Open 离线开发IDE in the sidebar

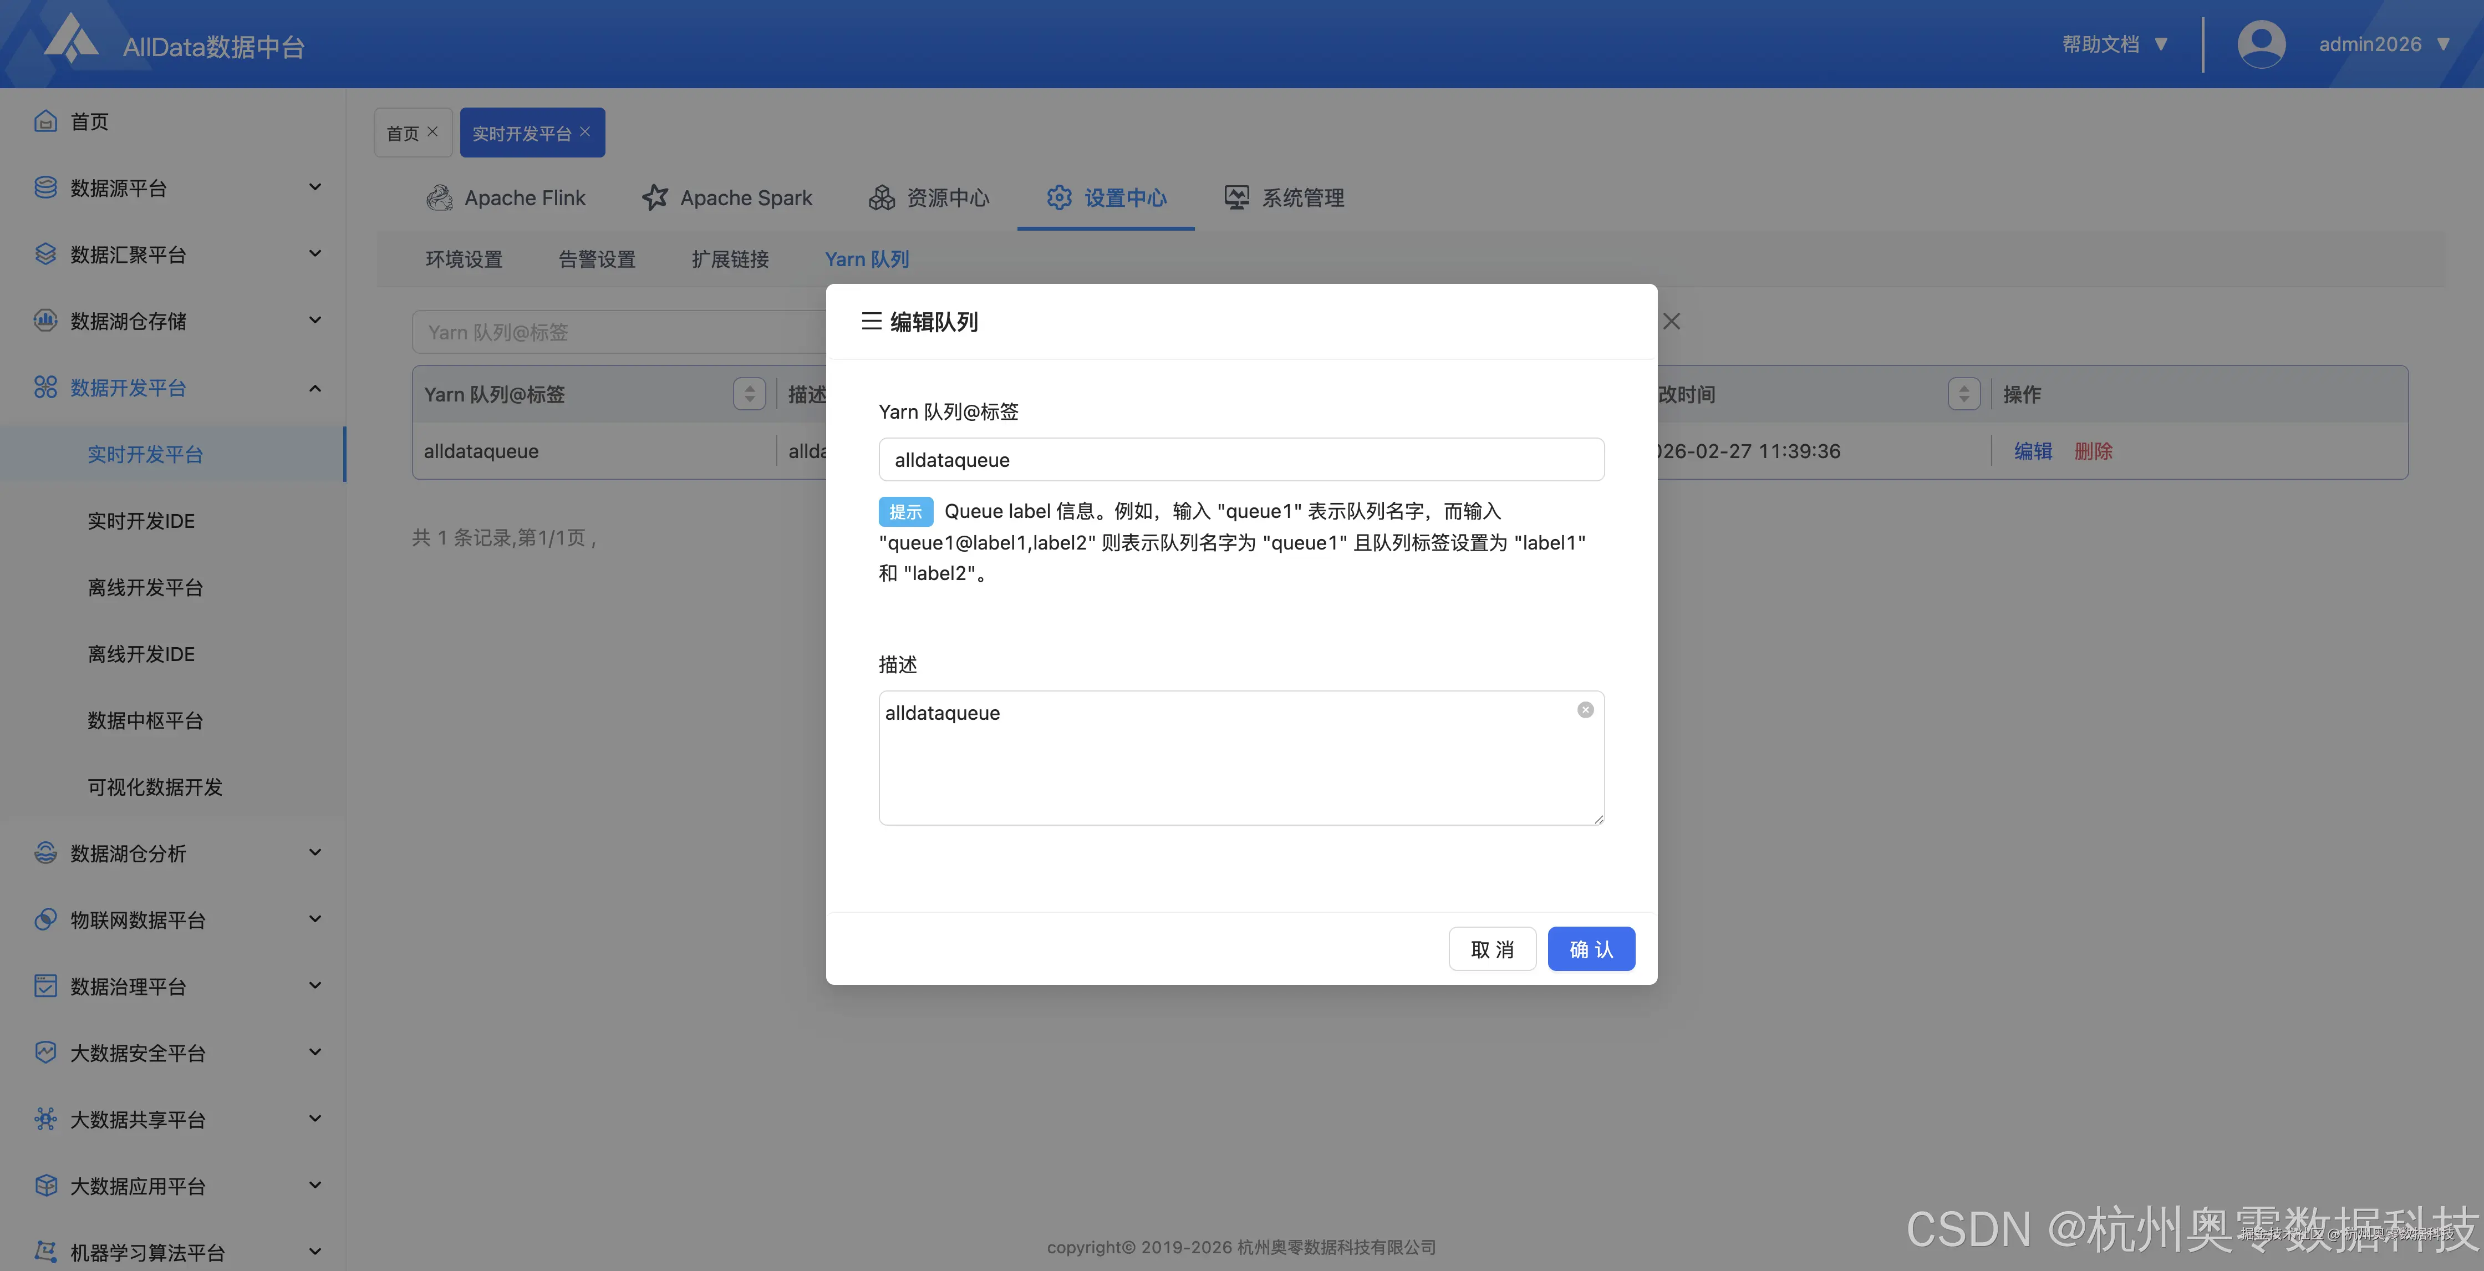tap(141, 654)
